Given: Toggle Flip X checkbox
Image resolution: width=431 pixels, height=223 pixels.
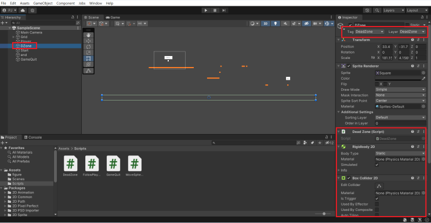Looking at the screenshot, I should tap(377, 84).
